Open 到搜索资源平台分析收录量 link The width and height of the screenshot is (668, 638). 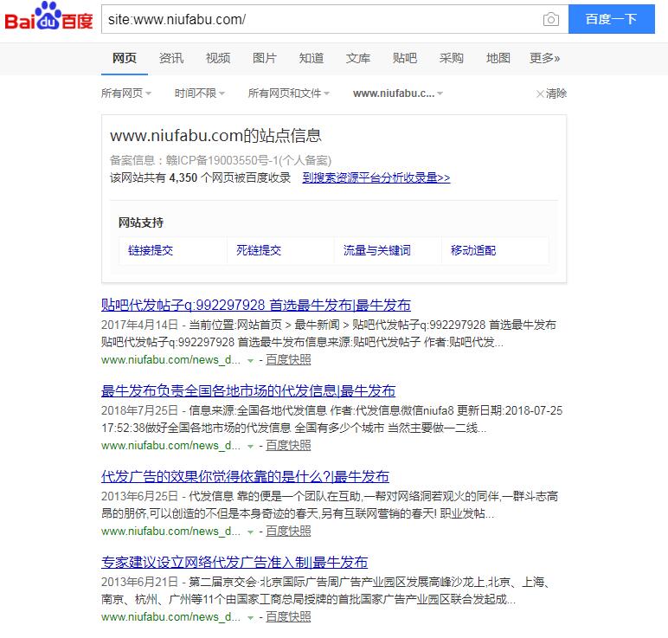click(376, 177)
